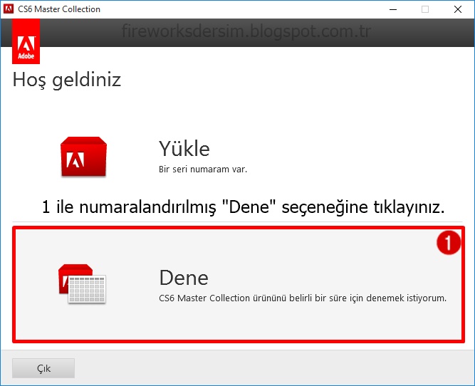Click the Çık exit button
The image size is (475, 386).
[x=43, y=368]
